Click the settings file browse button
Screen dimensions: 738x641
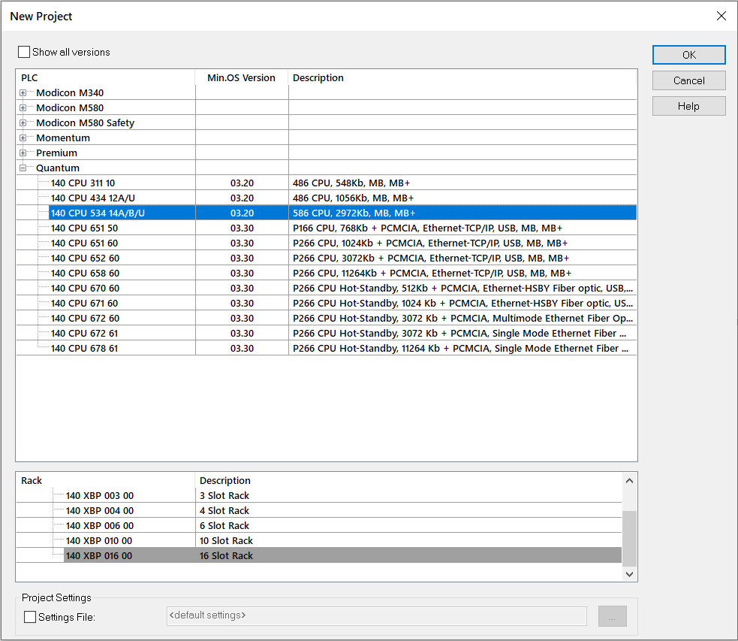click(x=613, y=616)
